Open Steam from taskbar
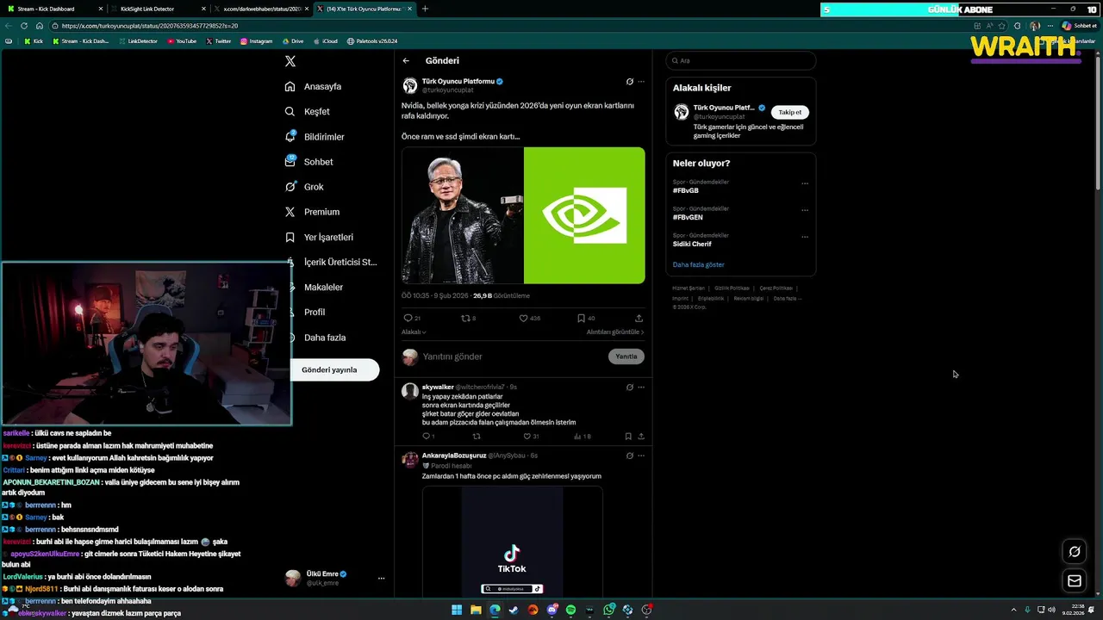 (514, 610)
